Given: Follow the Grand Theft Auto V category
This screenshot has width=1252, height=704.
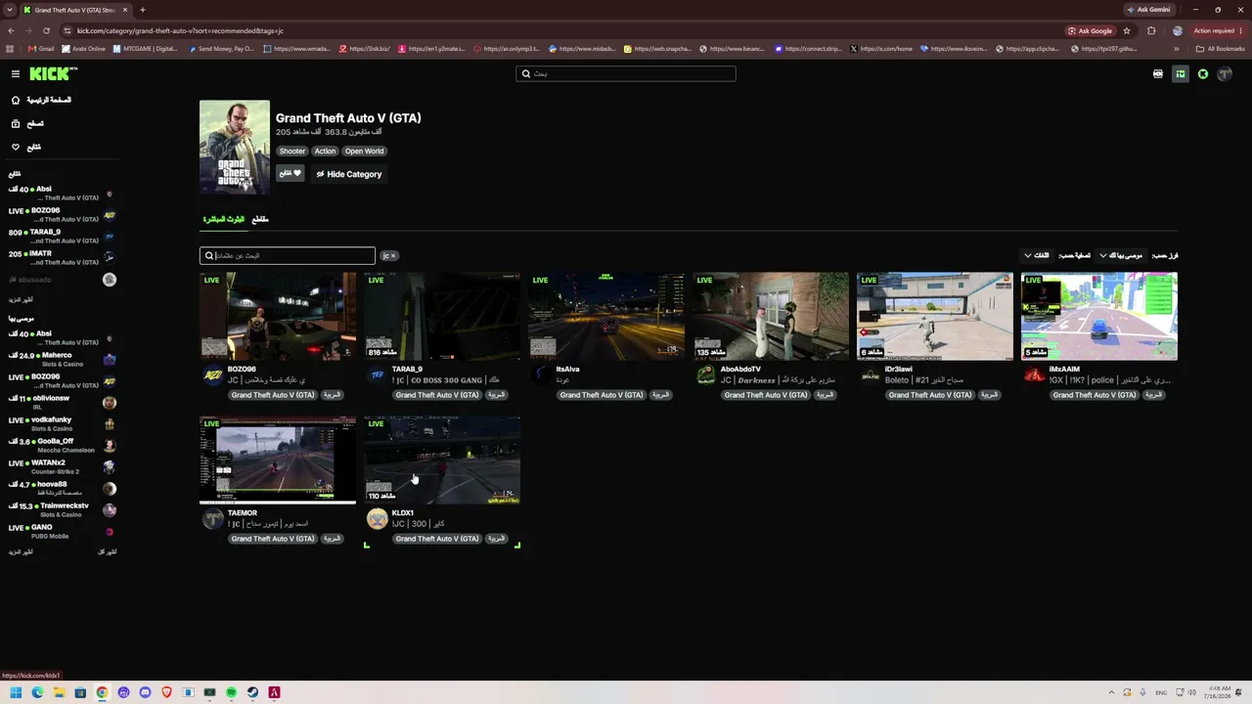Looking at the screenshot, I should (291, 173).
